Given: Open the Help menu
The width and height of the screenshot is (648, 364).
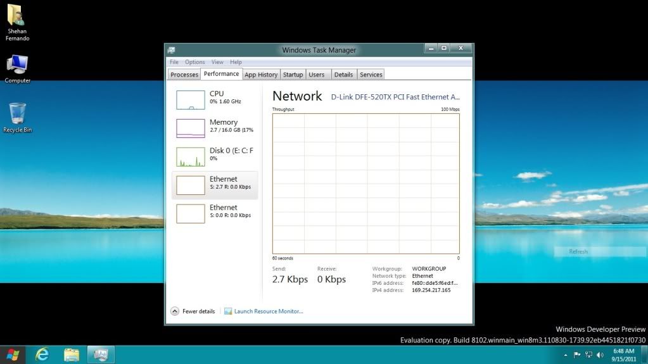Looking at the screenshot, I should [x=236, y=62].
